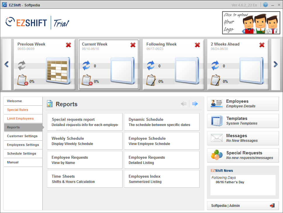The height and width of the screenshot is (213, 283).
Task: Click Following Week blue sync arrows icon
Action: (x=151, y=65)
